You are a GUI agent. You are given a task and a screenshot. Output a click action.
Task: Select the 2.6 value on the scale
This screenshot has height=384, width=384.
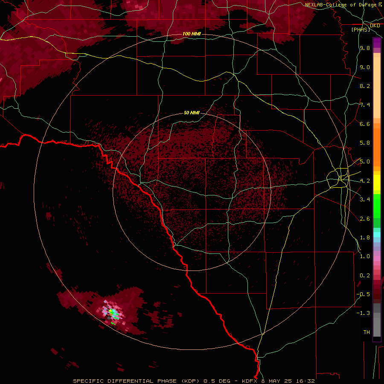pos(365,219)
